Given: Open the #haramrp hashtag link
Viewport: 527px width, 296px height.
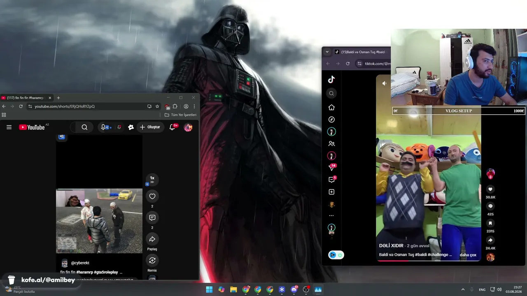Looking at the screenshot, I should [x=84, y=272].
